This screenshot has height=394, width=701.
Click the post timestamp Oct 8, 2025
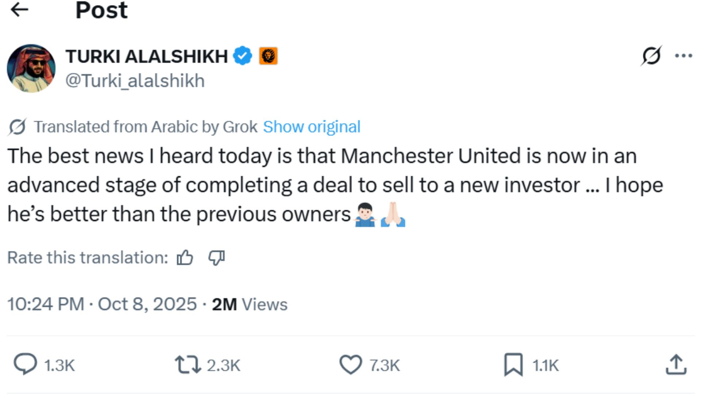[146, 303]
